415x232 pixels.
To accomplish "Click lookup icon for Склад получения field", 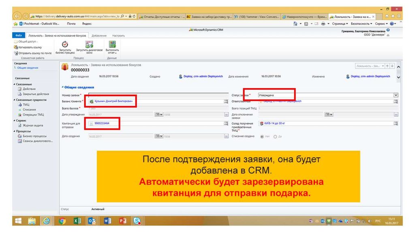I will 396,123.
